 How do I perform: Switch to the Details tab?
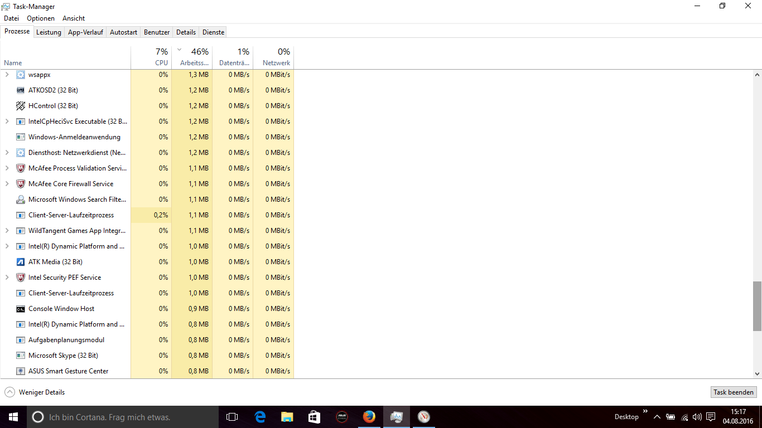coord(186,32)
